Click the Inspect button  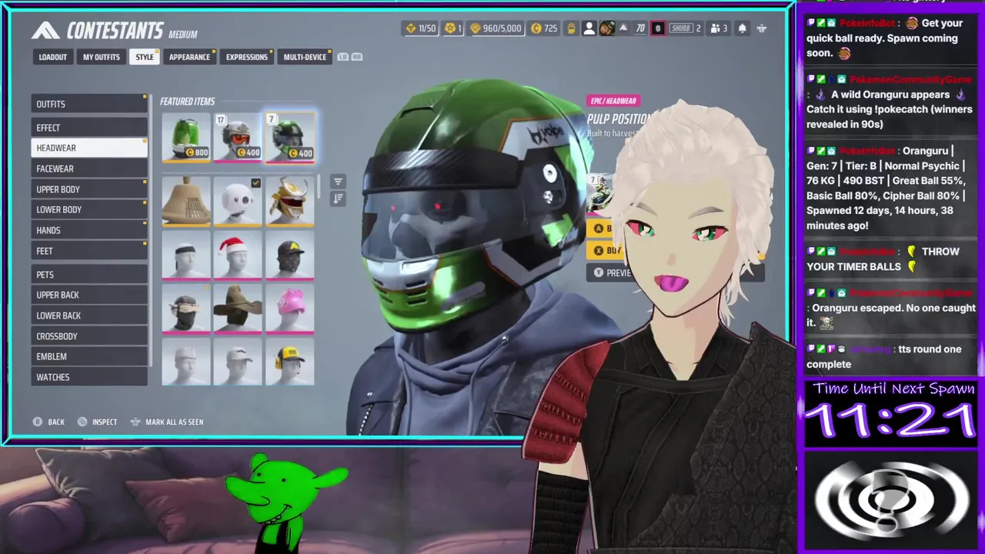98,422
